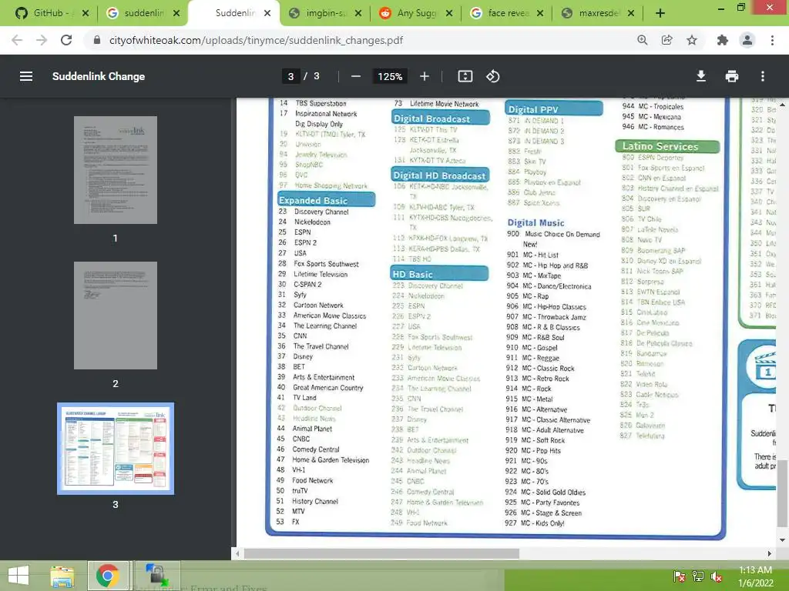Click the Comedy Central row 46
The width and height of the screenshot is (789, 591).
tap(308, 449)
